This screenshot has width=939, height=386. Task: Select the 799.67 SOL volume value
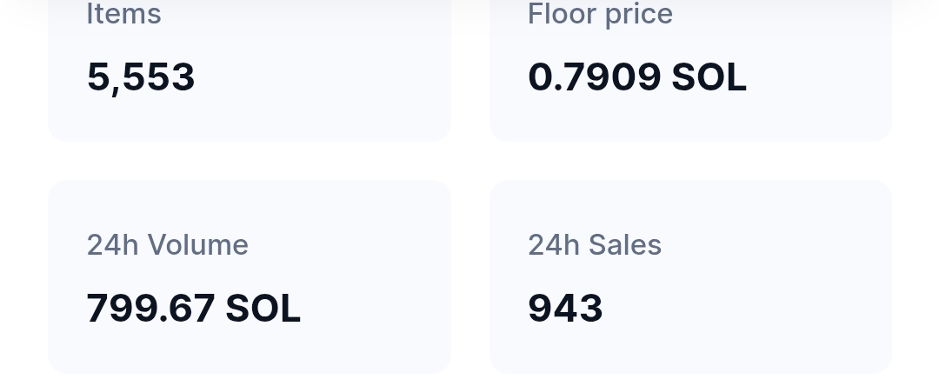pyautogui.click(x=193, y=309)
